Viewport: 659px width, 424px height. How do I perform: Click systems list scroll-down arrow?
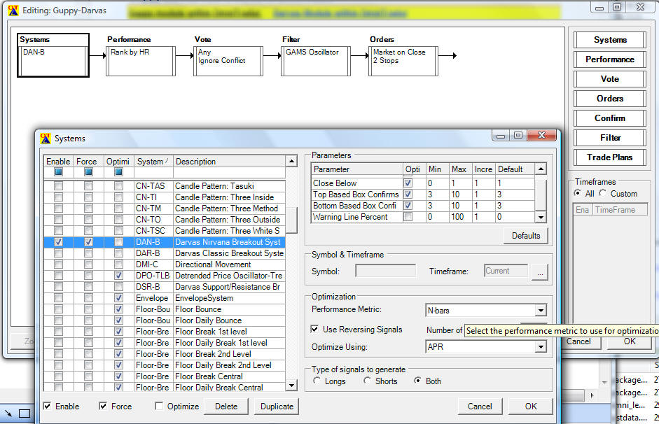[x=291, y=385]
